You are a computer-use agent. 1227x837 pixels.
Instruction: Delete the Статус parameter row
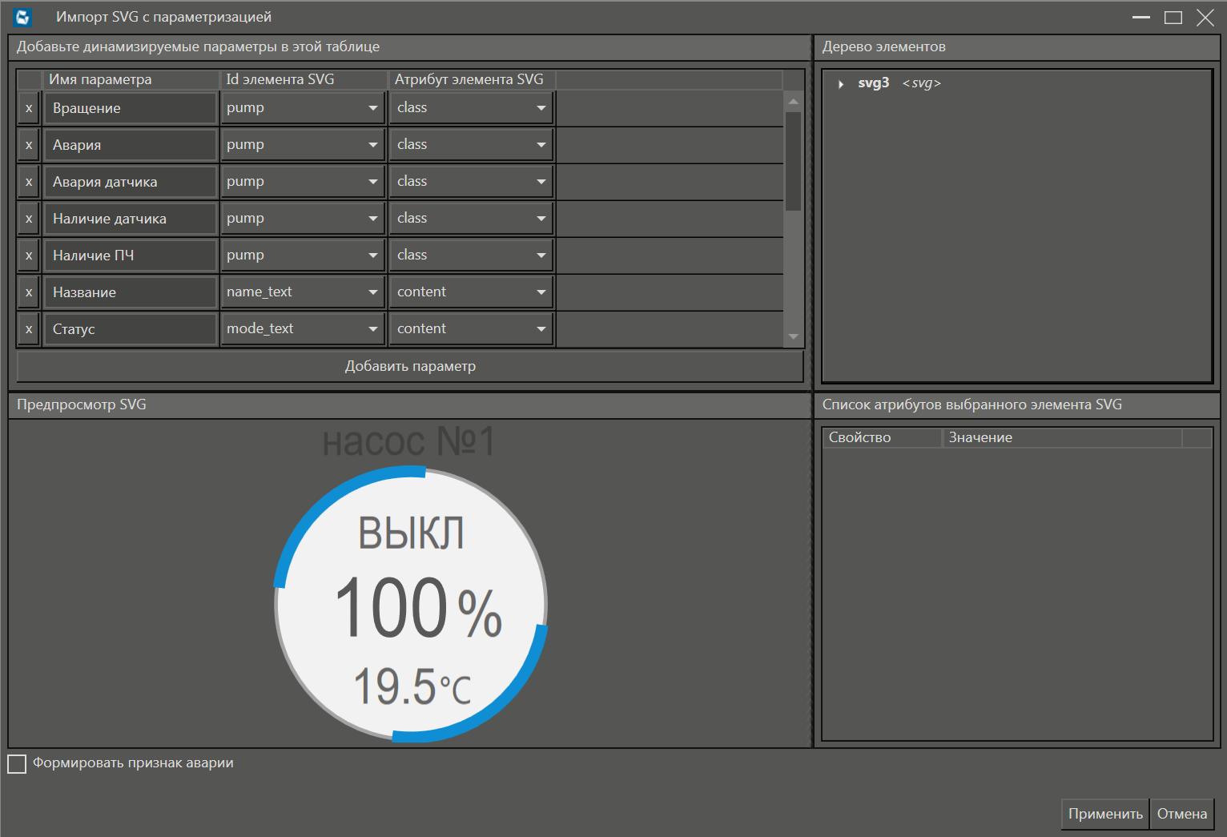pyautogui.click(x=29, y=329)
